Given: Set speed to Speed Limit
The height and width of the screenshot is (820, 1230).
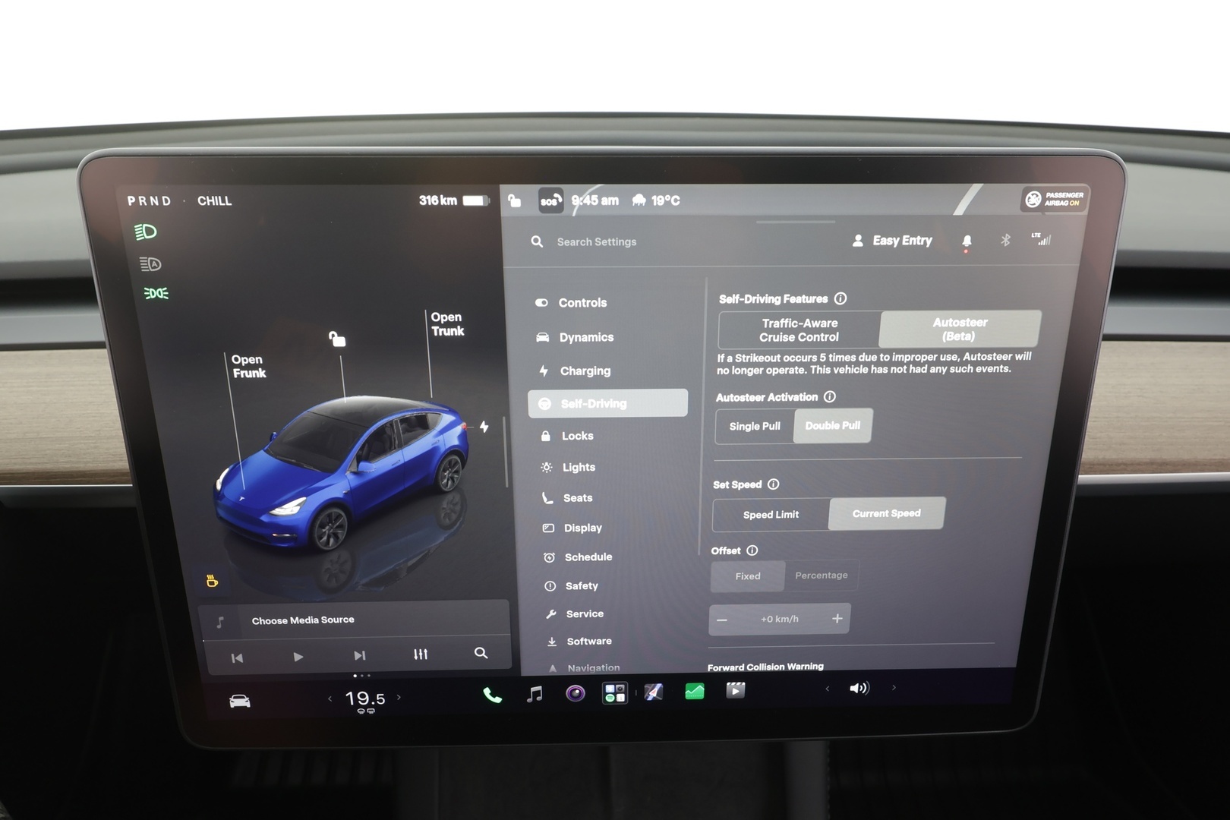Looking at the screenshot, I should pos(771,514).
